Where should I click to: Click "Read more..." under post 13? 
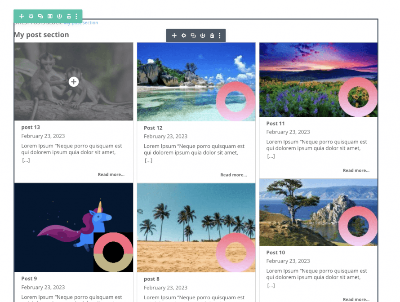tap(111, 174)
